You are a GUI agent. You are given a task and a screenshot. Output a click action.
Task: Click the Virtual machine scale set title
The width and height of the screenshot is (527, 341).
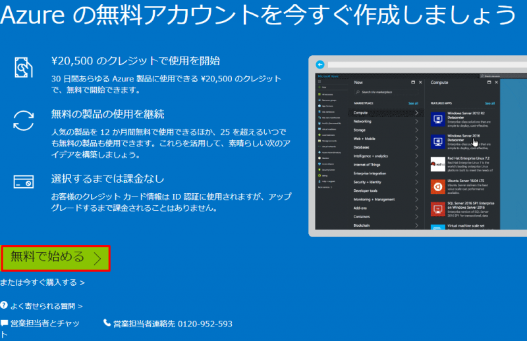coord(466,226)
